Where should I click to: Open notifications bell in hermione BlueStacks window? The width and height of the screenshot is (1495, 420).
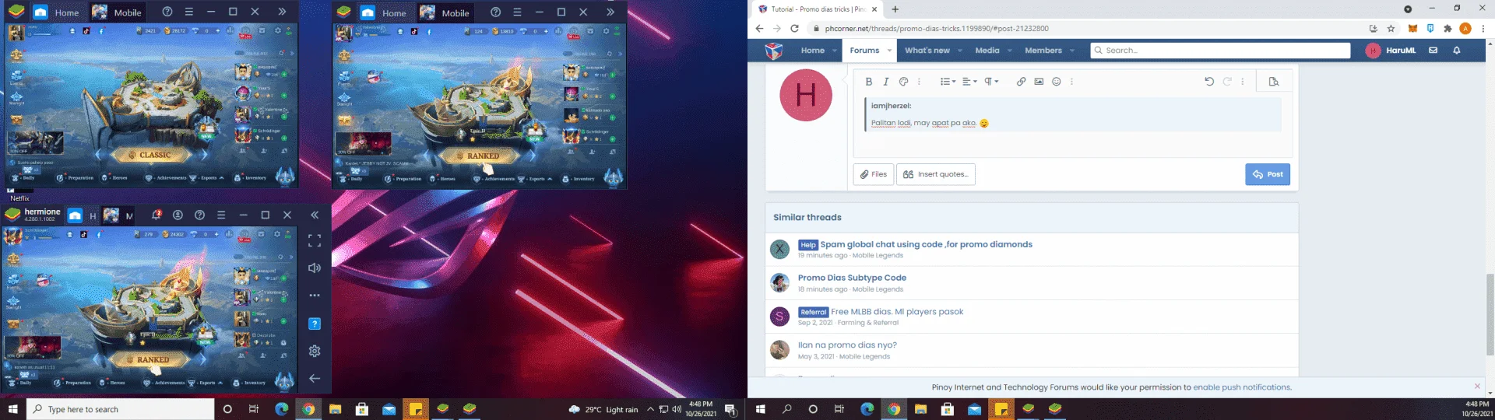[x=157, y=215]
